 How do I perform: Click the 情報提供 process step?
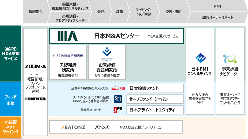36,12
